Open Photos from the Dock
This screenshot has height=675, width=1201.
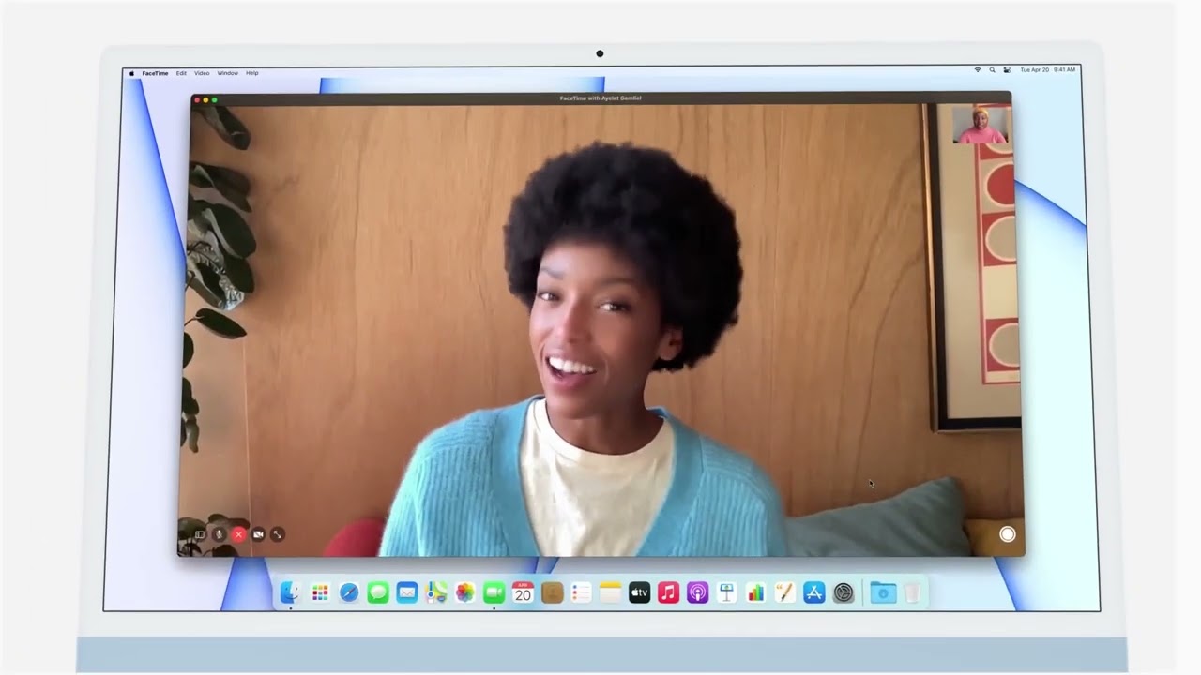[x=465, y=592]
